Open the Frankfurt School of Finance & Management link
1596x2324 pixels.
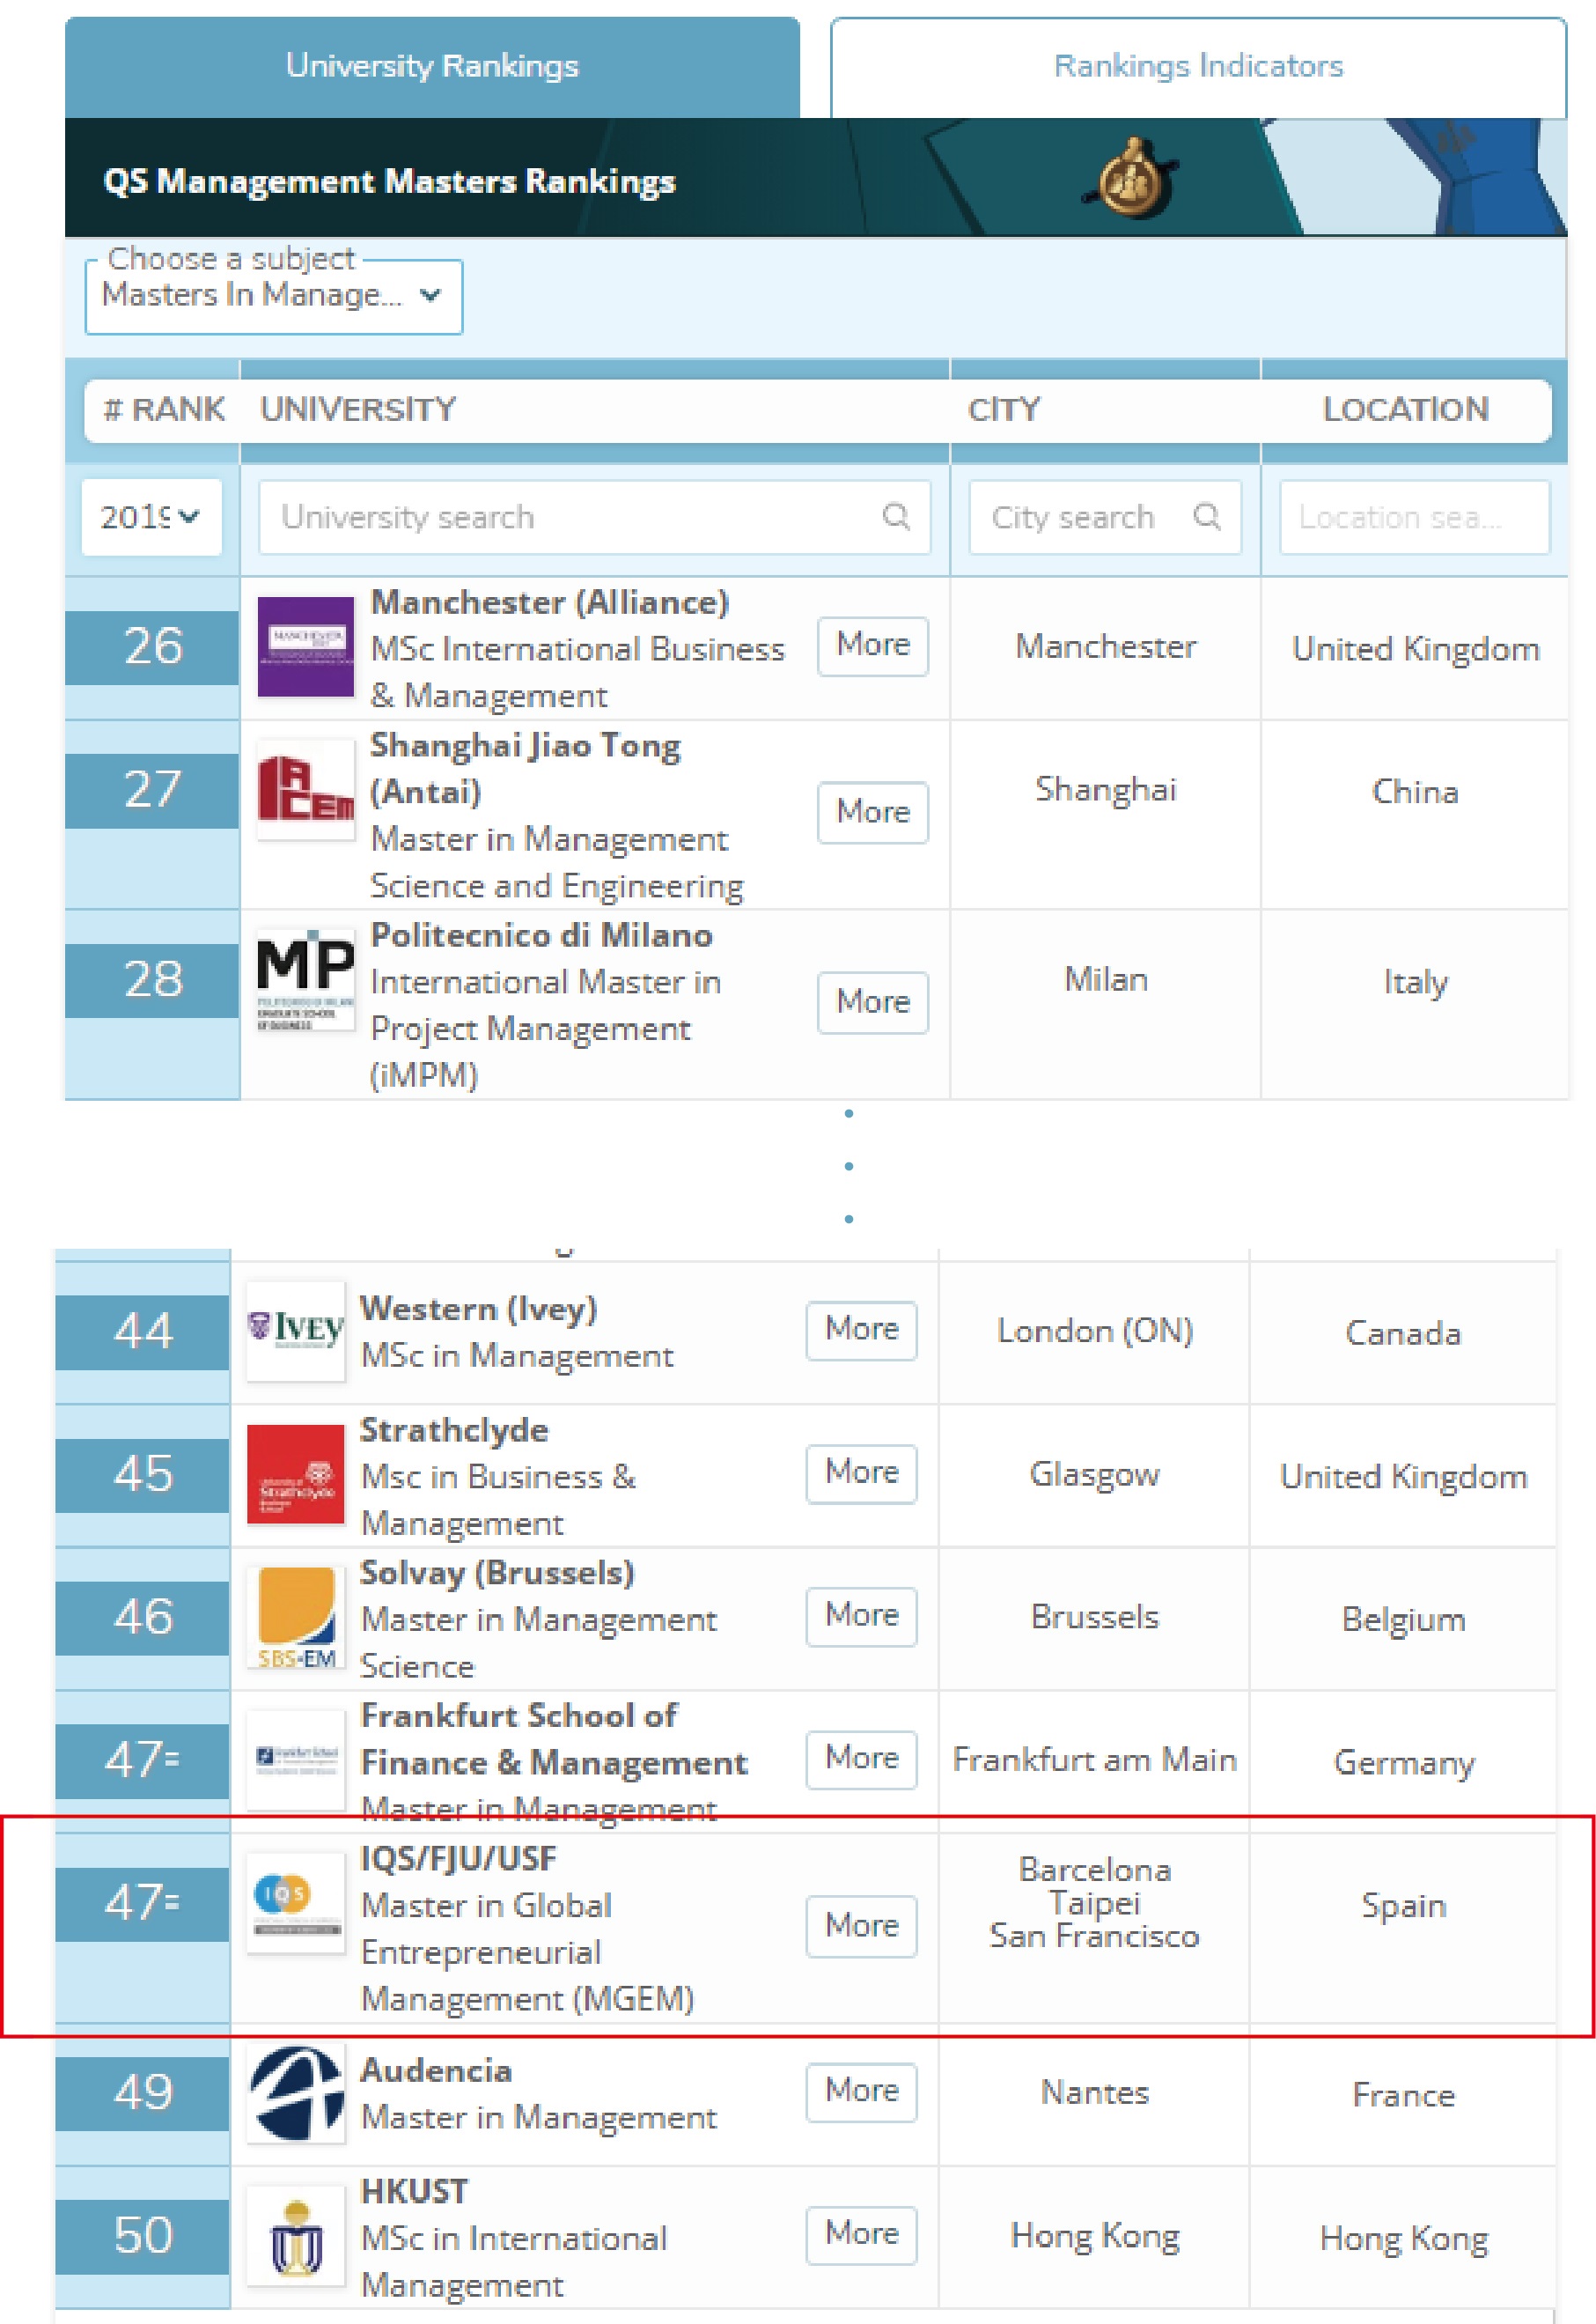click(554, 1740)
